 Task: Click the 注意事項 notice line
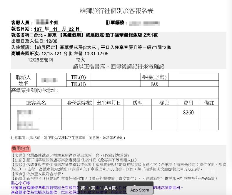68,138
